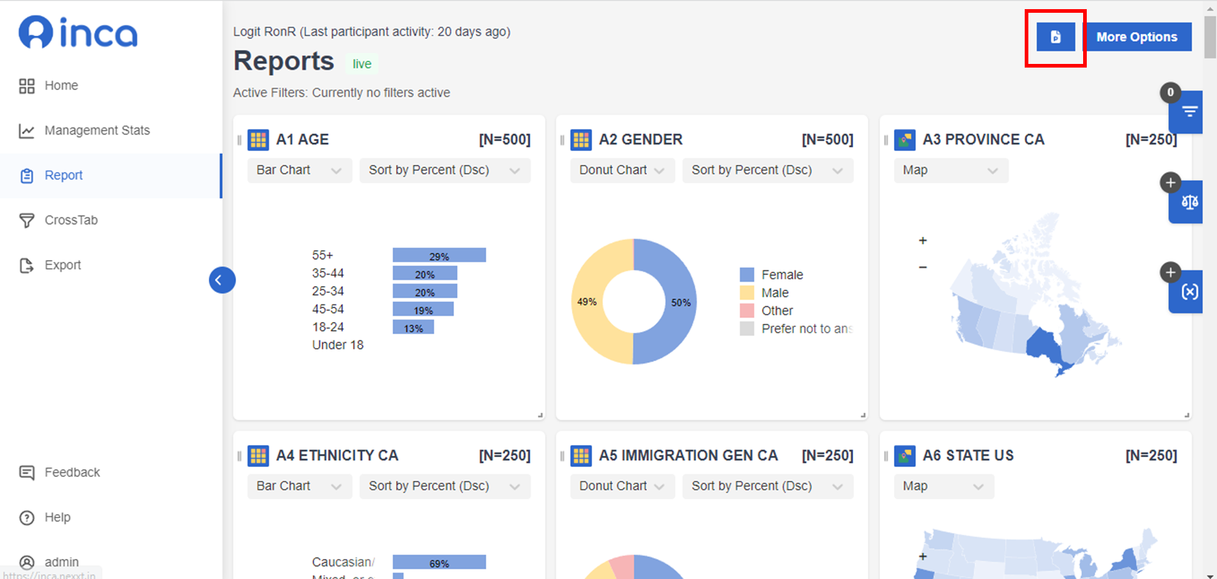
Task: Click the blue document export icon button
Action: [1056, 37]
